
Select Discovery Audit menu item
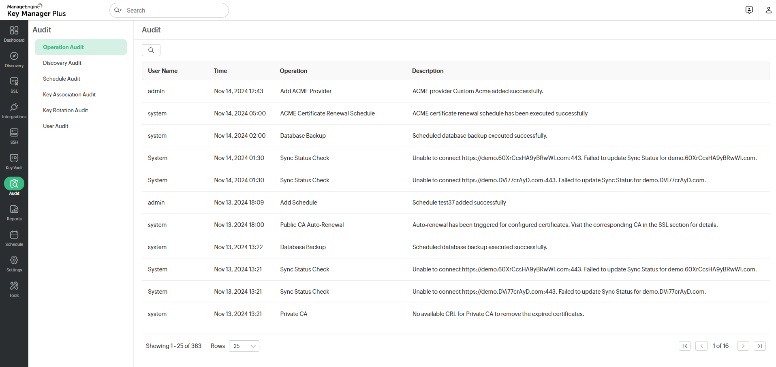click(x=62, y=63)
